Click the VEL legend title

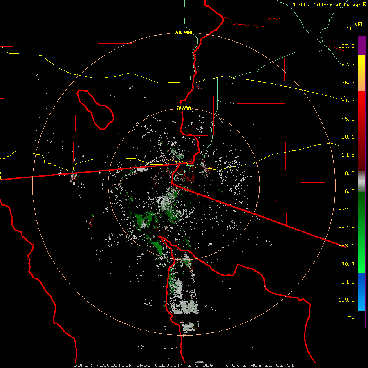click(359, 24)
